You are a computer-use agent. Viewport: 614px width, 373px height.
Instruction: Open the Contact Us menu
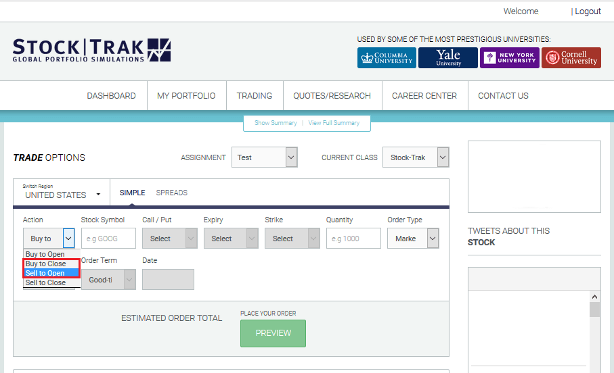(x=503, y=96)
